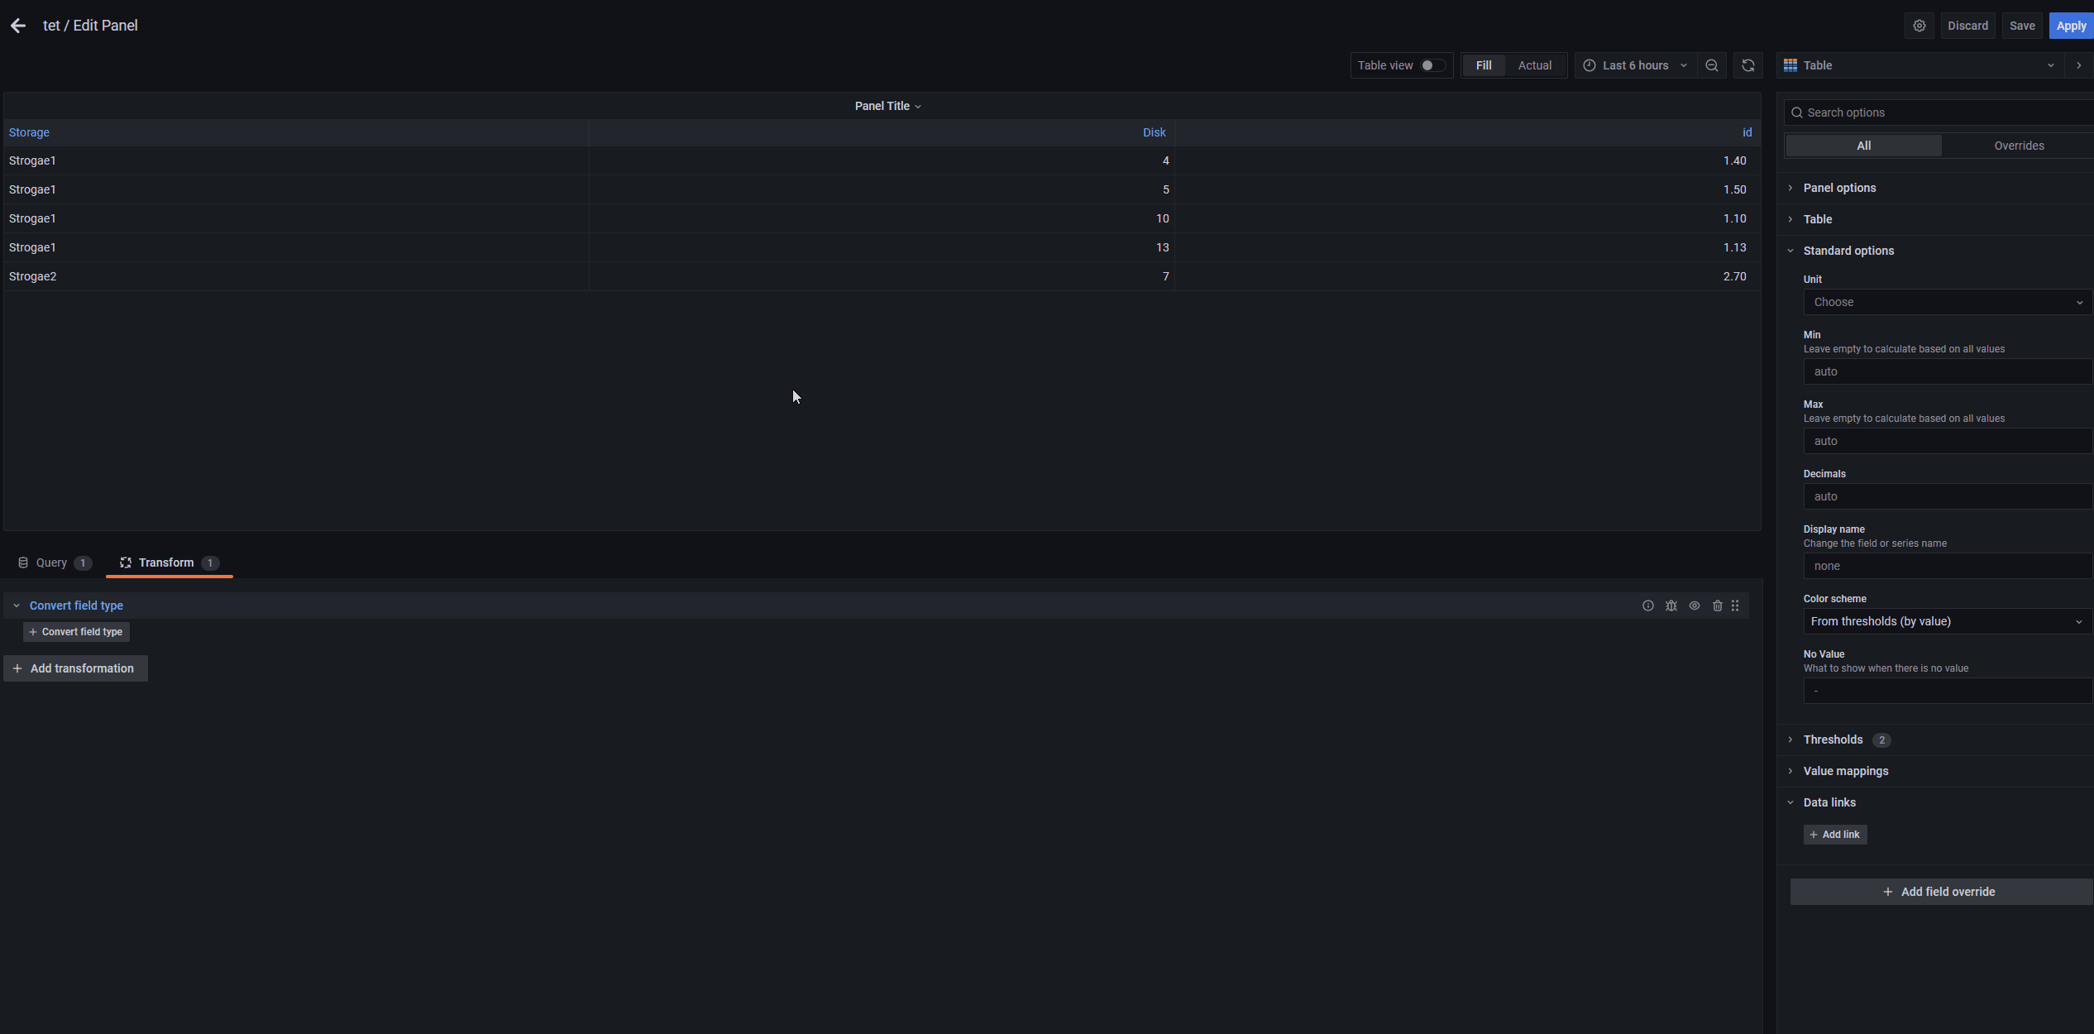Apply the panel changes
The height and width of the screenshot is (1034, 2094).
point(2071,26)
